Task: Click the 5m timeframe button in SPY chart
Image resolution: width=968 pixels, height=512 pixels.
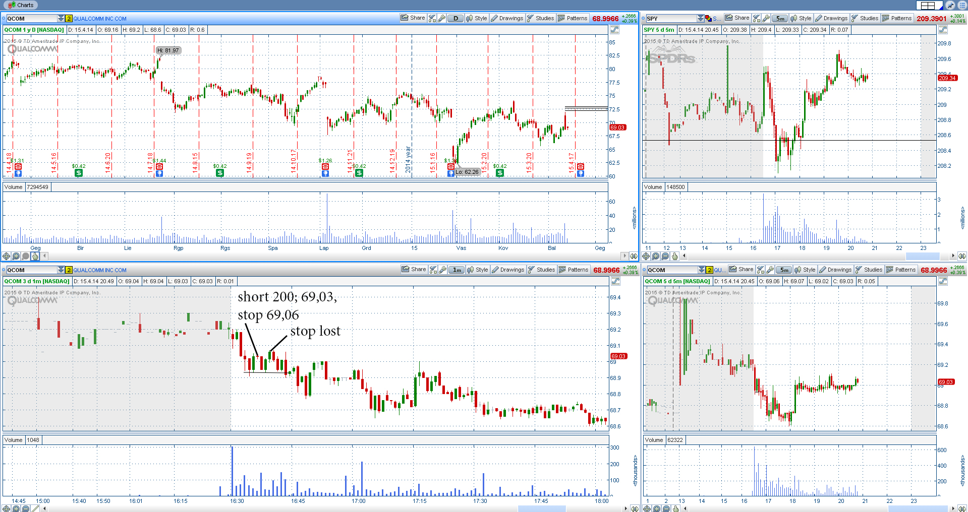Action: (780, 18)
